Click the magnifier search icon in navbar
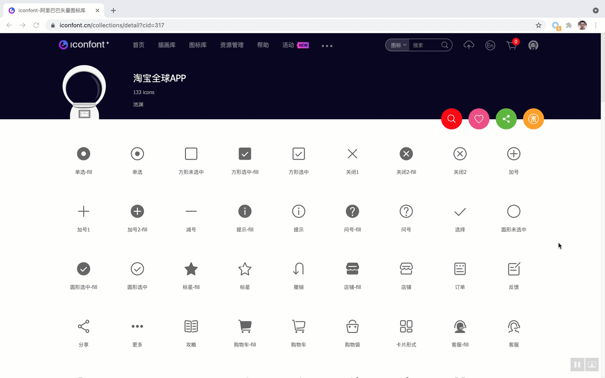Viewport: 605px width, 378px height. pos(445,45)
